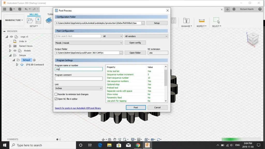
Task: Open the All vendors dropdown
Action: coord(146,36)
